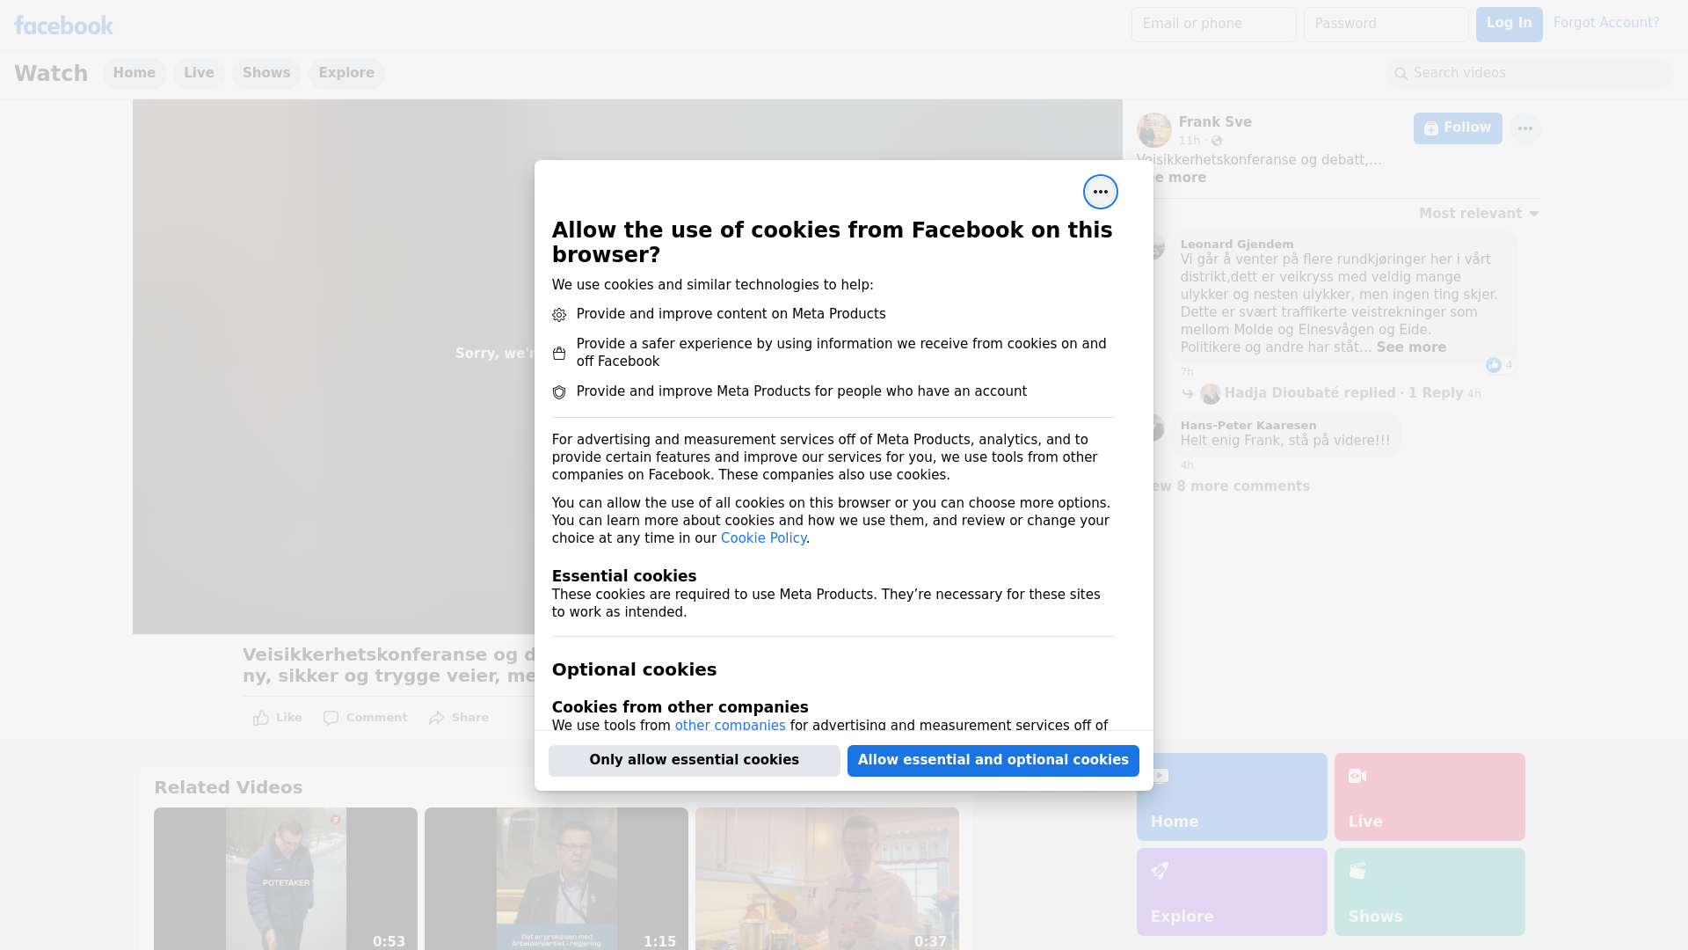The height and width of the screenshot is (950, 1688).
Task: Click the Log In button
Action: [x=1509, y=24]
